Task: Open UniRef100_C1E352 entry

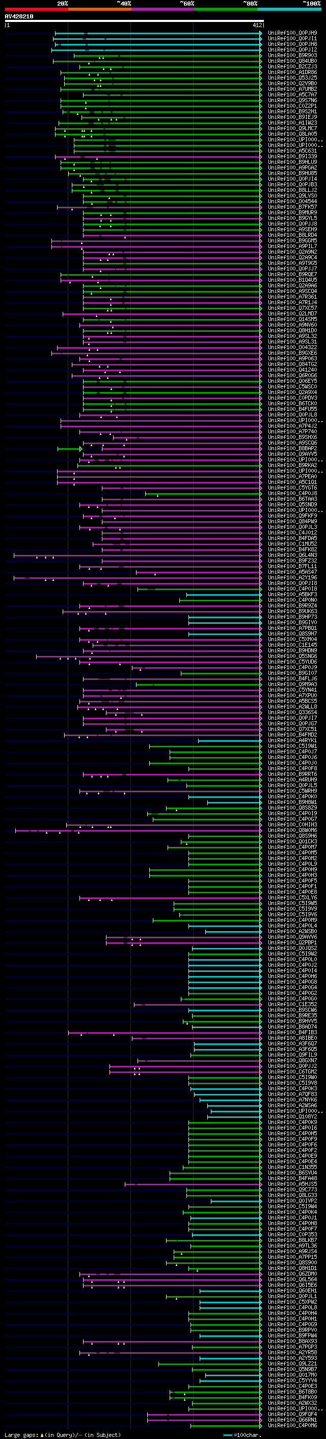Action: pos(292,1005)
